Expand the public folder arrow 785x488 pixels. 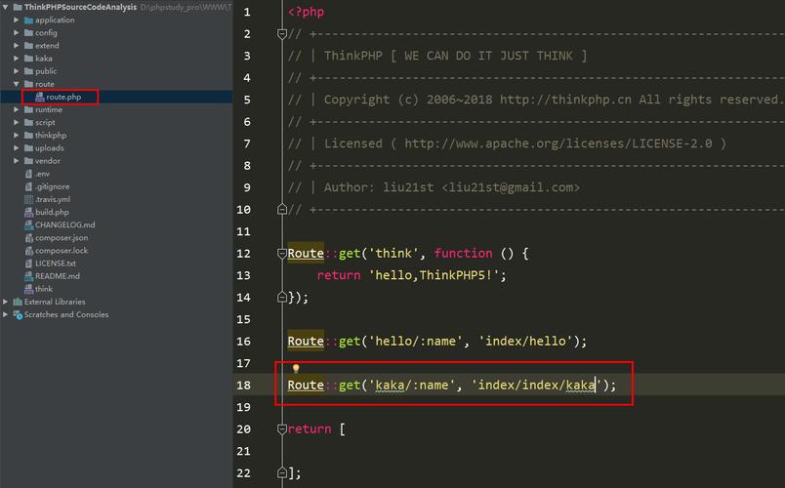tap(17, 71)
